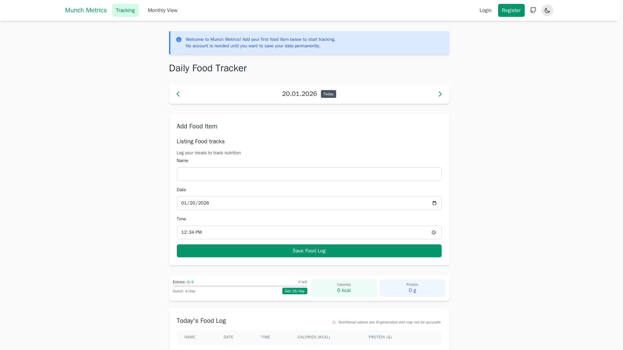Click the Login link
The height and width of the screenshot is (350, 623).
(485, 10)
